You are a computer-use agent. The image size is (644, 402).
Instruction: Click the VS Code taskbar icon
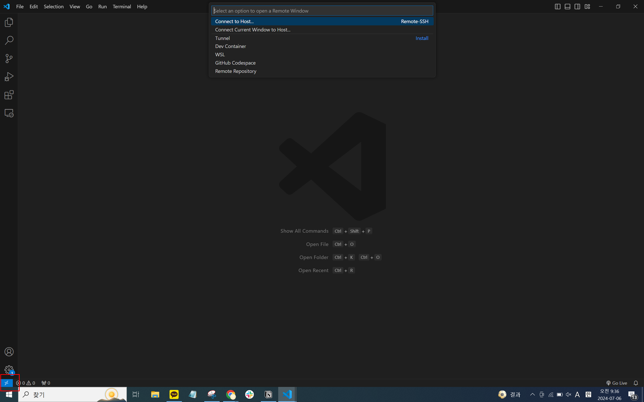click(287, 394)
